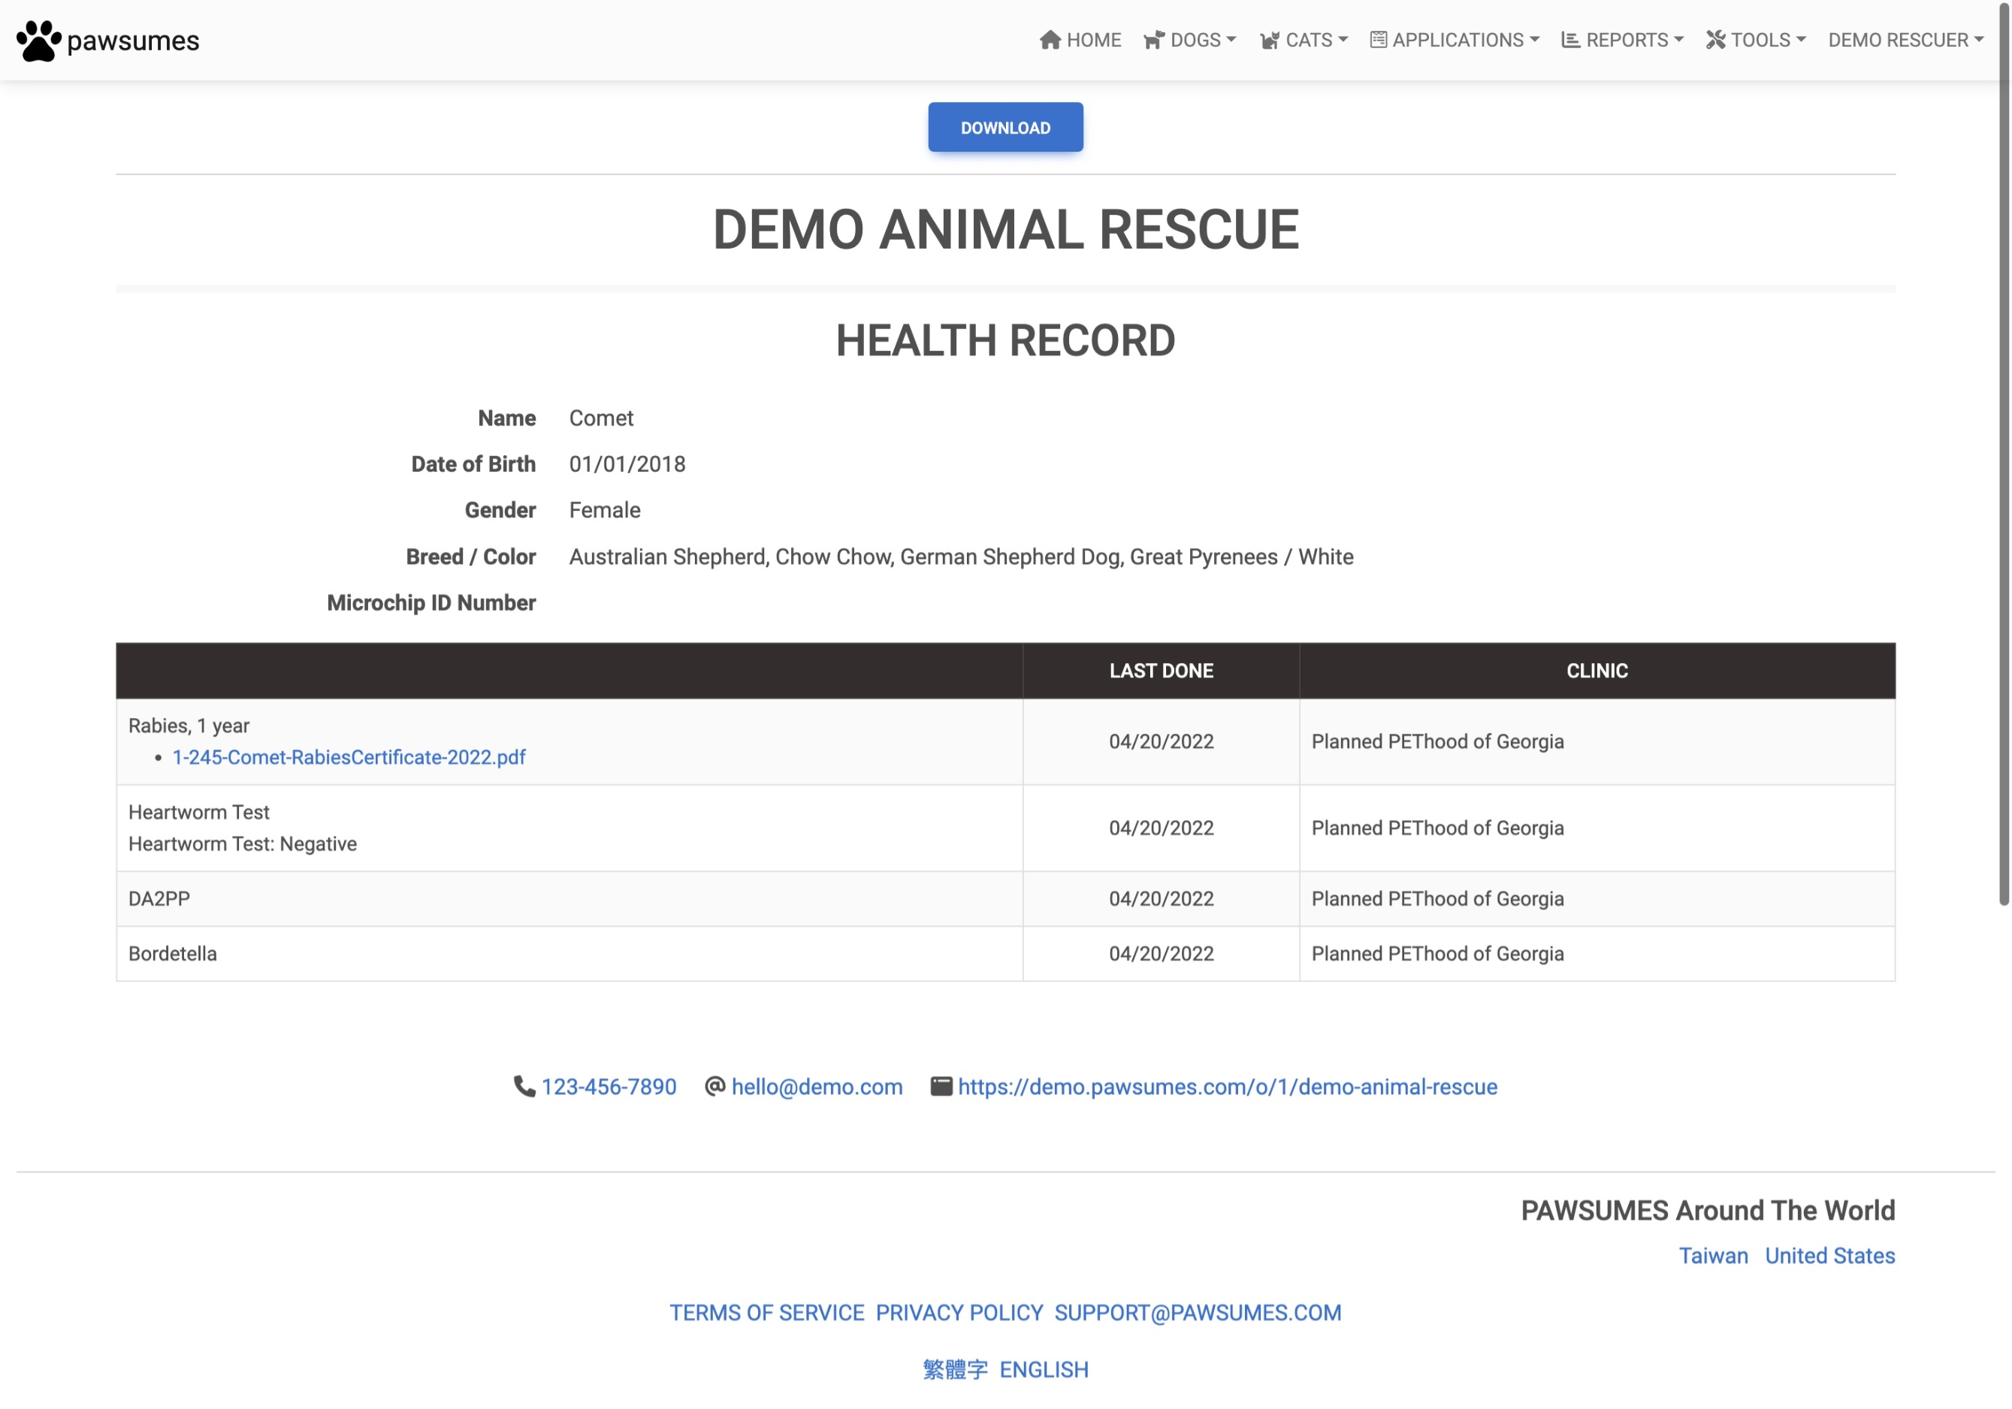2012x1409 pixels.
Task: Switch language to 繁體字
Action: [954, 1370]
